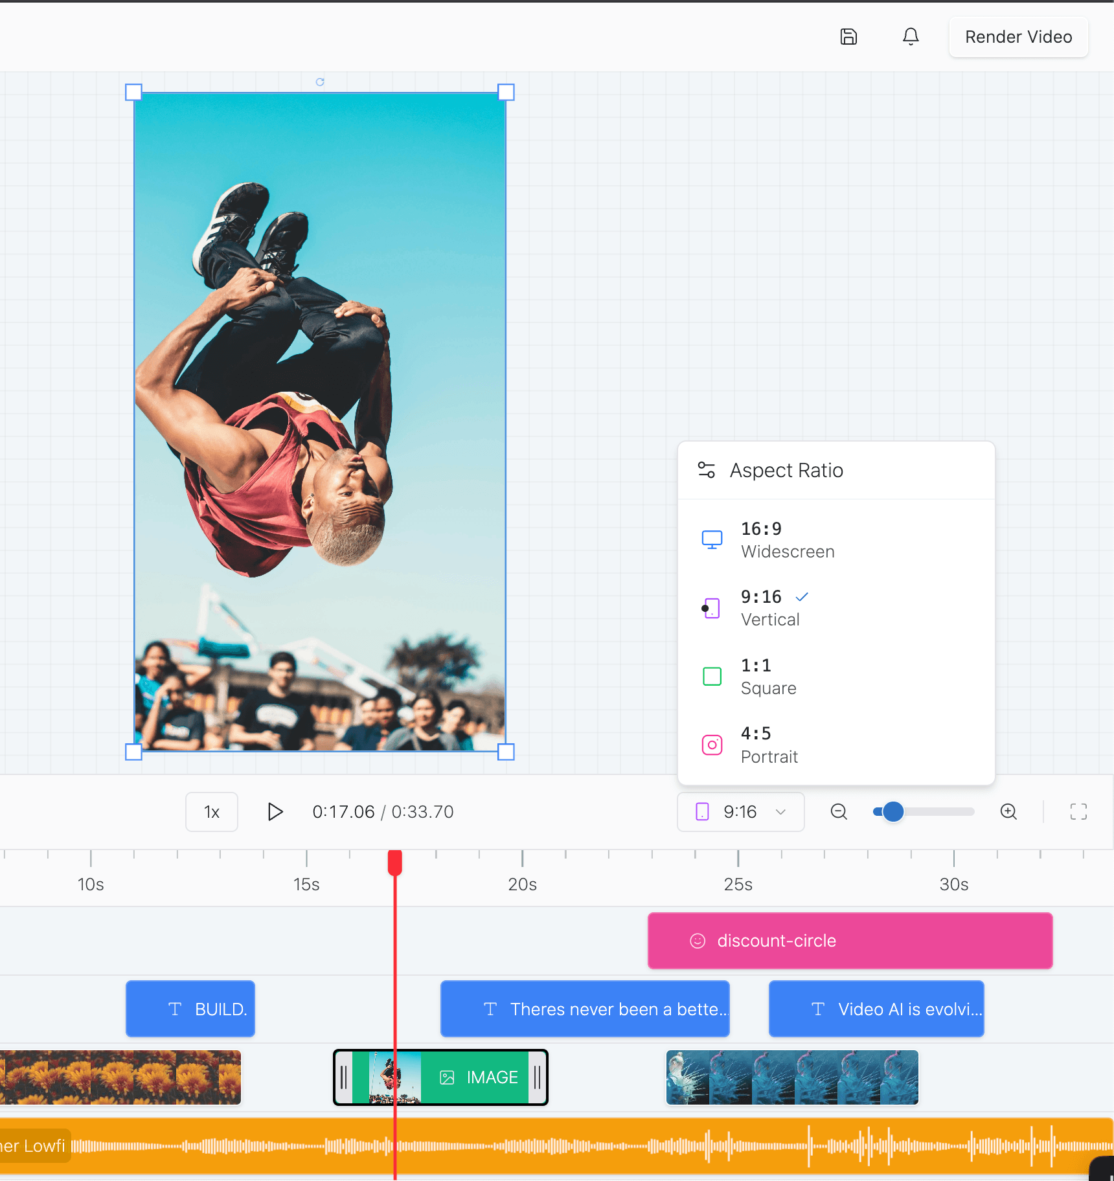The height and width of the screenshot is (1181, 1114).
Task: Select the 9:16 Vertical option
Action: point(770,607)
